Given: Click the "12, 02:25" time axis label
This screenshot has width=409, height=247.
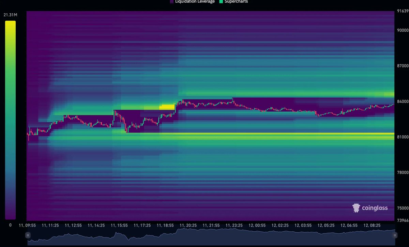Looking at the screenshot, I should tap(280, 225).
